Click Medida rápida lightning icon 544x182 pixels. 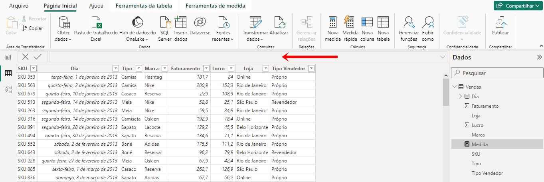350,22
